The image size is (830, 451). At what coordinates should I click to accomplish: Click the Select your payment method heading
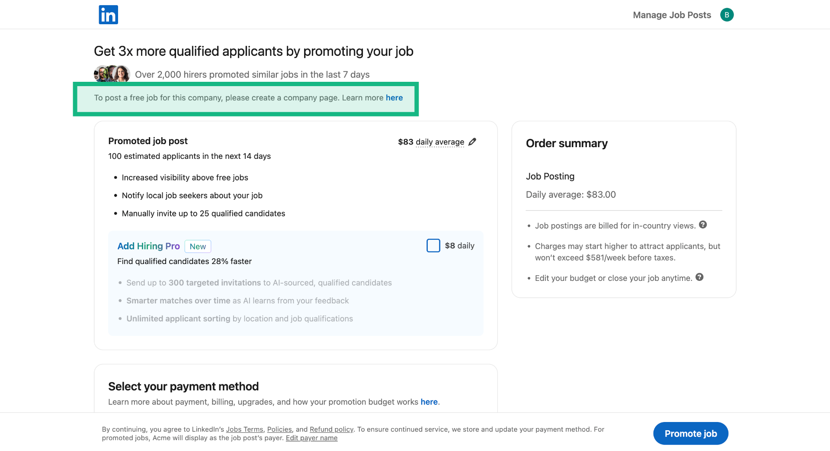(x=183, y=386)
